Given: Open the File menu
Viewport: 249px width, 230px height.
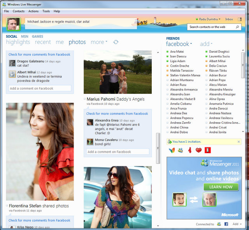Looking at the screenshot, I should coord(7,11).
